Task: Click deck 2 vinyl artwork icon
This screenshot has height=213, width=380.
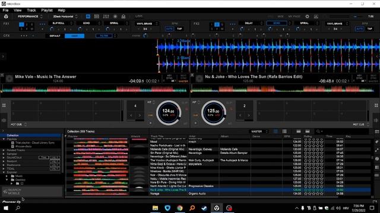Action: coord(199,79)
